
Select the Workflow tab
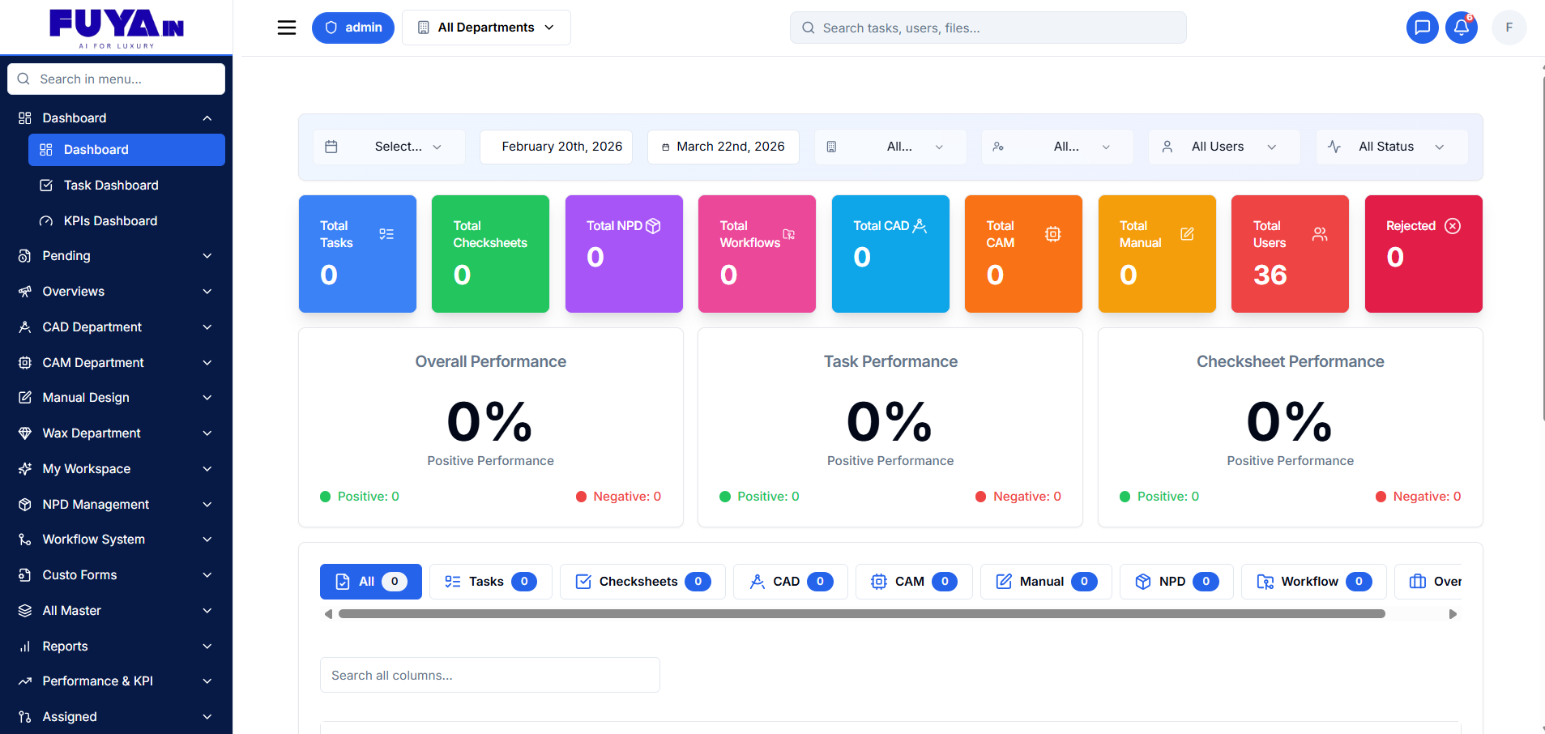pyautogui.click(x=1312, y=582)
